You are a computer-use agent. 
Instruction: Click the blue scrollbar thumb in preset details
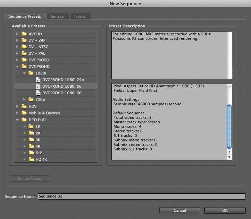(x=229, y=127)
